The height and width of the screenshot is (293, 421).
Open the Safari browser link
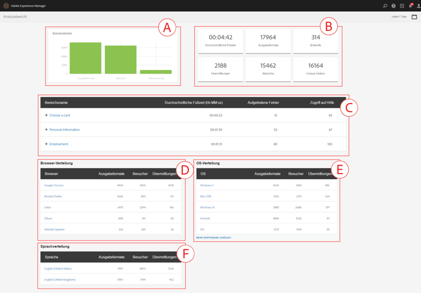48,207
